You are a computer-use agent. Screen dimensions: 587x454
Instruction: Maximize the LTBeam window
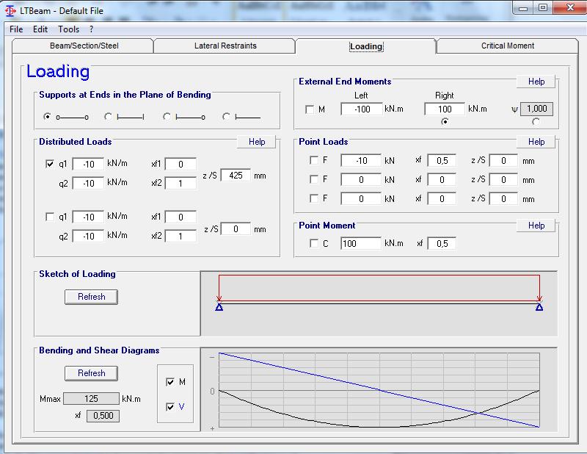click(543, 8)
